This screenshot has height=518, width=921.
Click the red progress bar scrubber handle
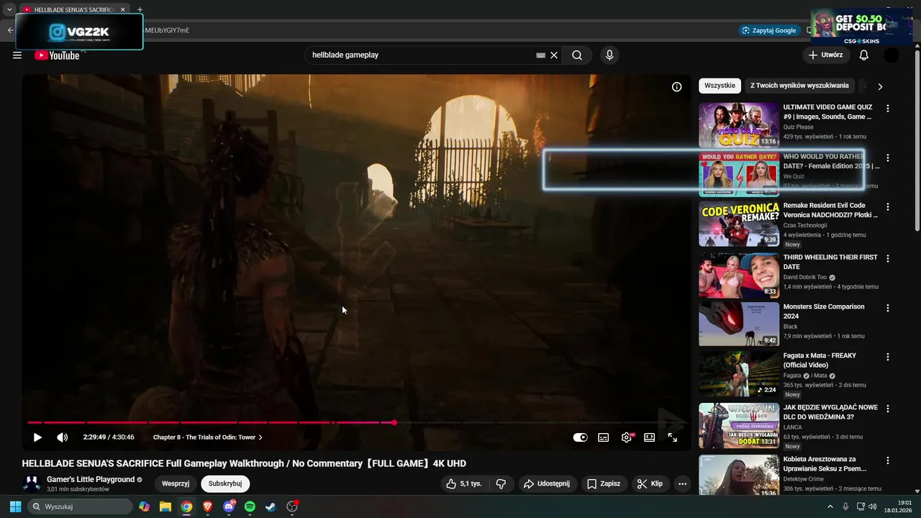[x=394, y=422]
